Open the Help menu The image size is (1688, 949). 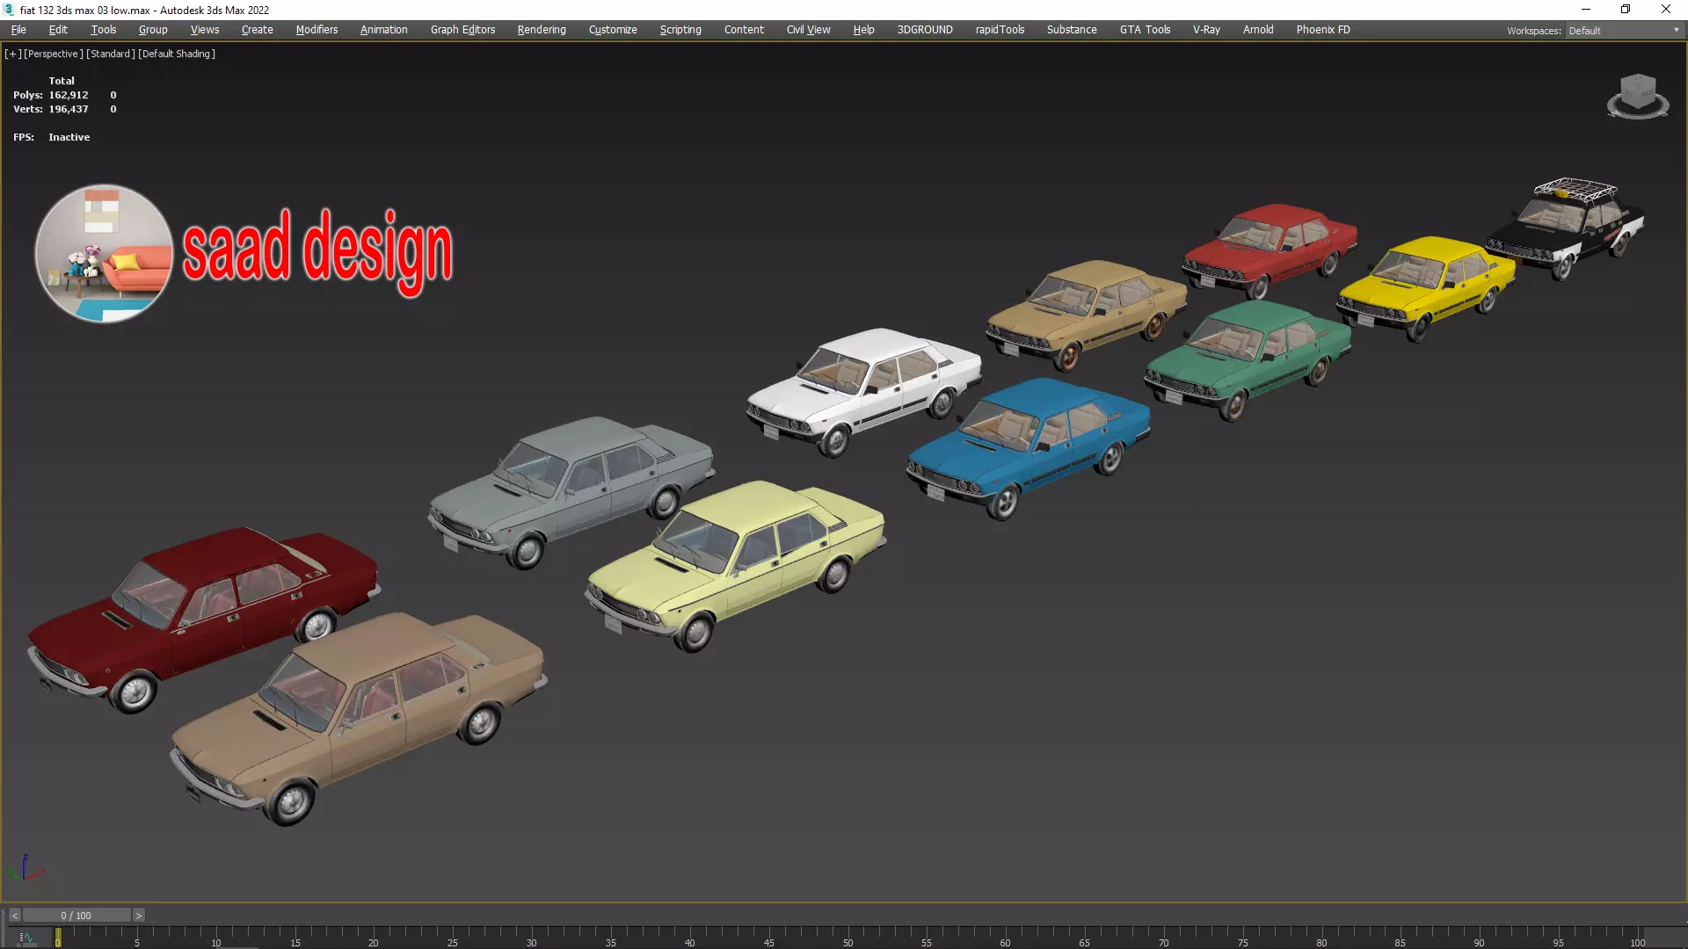863,29
